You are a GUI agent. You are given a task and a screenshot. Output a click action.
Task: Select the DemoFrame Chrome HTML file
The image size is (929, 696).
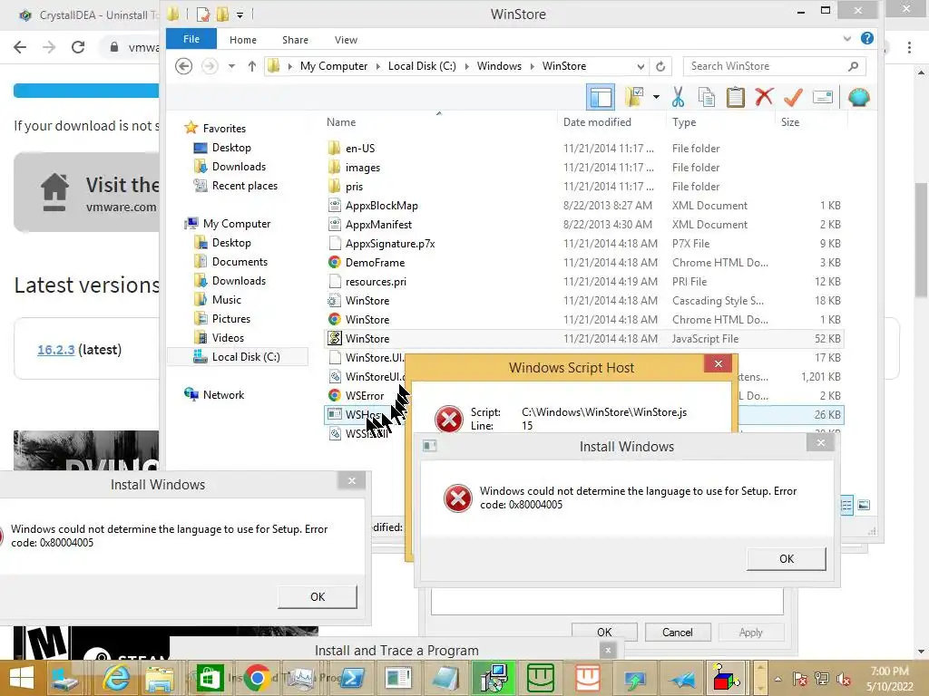[375, 262]
